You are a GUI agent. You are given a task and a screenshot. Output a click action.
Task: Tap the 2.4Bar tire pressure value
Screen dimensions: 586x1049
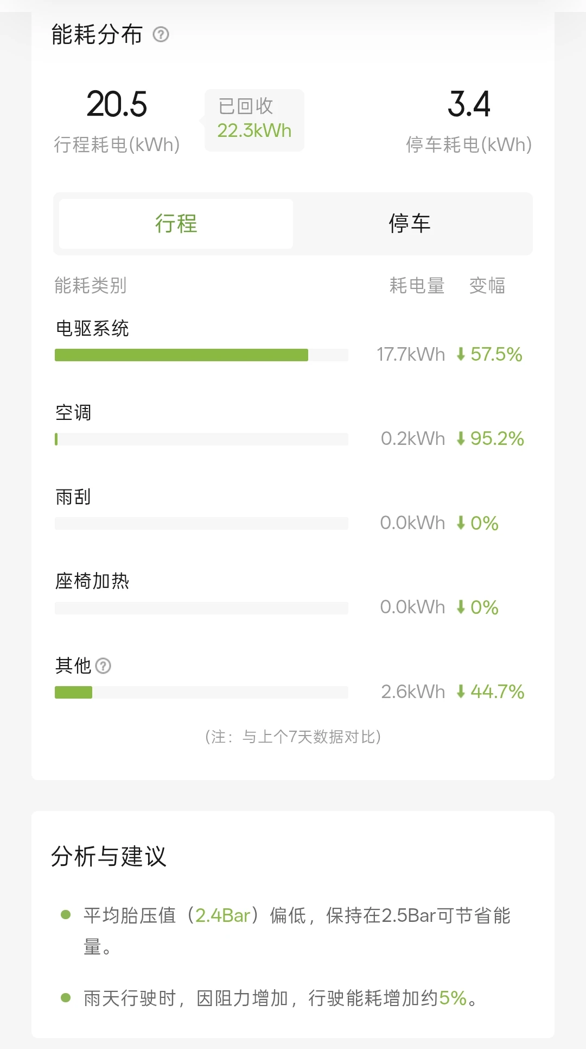tap(223, 915)
